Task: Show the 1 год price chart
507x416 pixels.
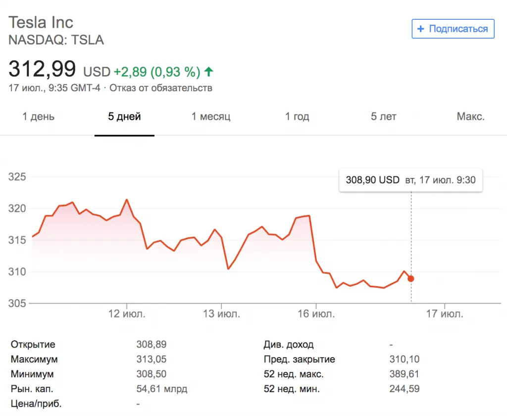Action: [x=297, y=117]
